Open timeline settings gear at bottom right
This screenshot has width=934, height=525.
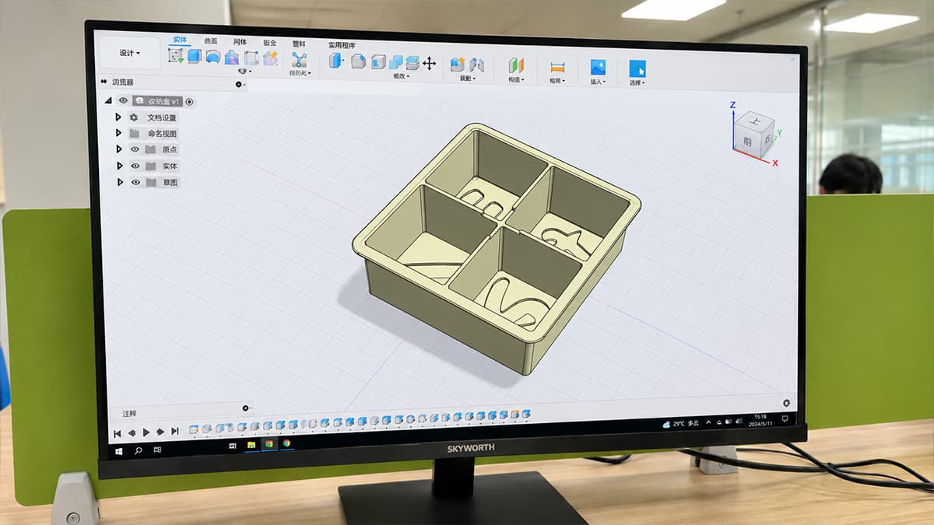point(786,403)
